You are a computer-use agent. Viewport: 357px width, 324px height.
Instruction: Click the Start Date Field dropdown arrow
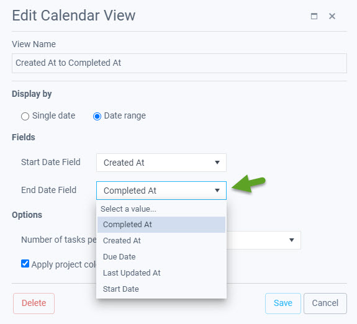point(217,163)
